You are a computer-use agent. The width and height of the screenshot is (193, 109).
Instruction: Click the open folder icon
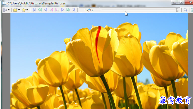coord(15,10)
